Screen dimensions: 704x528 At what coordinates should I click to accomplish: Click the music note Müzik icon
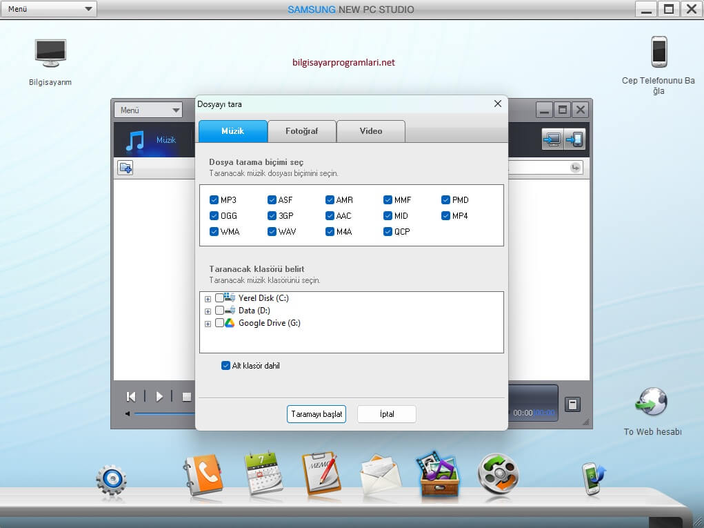click(134, 140)
